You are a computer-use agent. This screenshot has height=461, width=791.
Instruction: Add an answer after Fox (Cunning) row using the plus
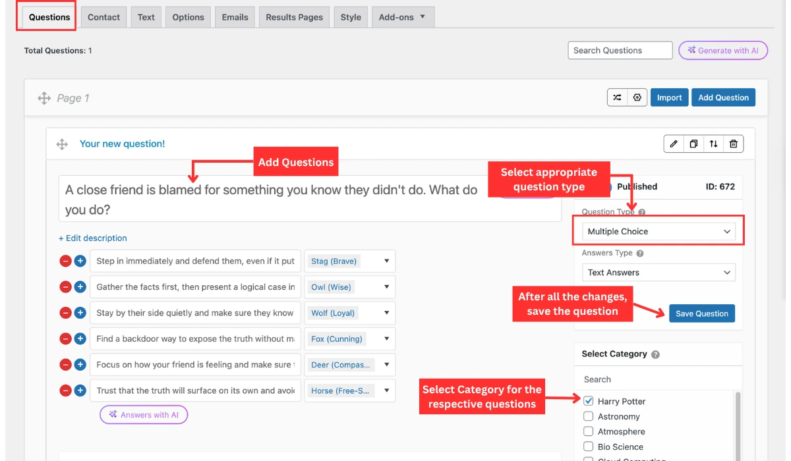pyautogui.click(x=80, y=339)
